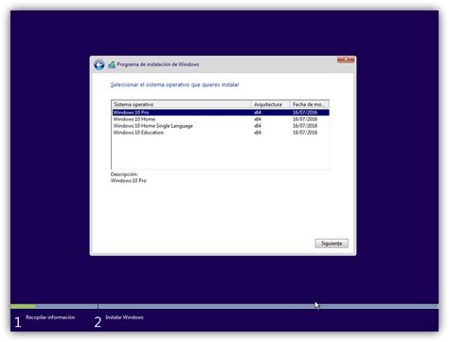This screenshot has width=449, height=342.
Task: Click the heading Seleccionar el sistema operativo
Action: point(174,85)
